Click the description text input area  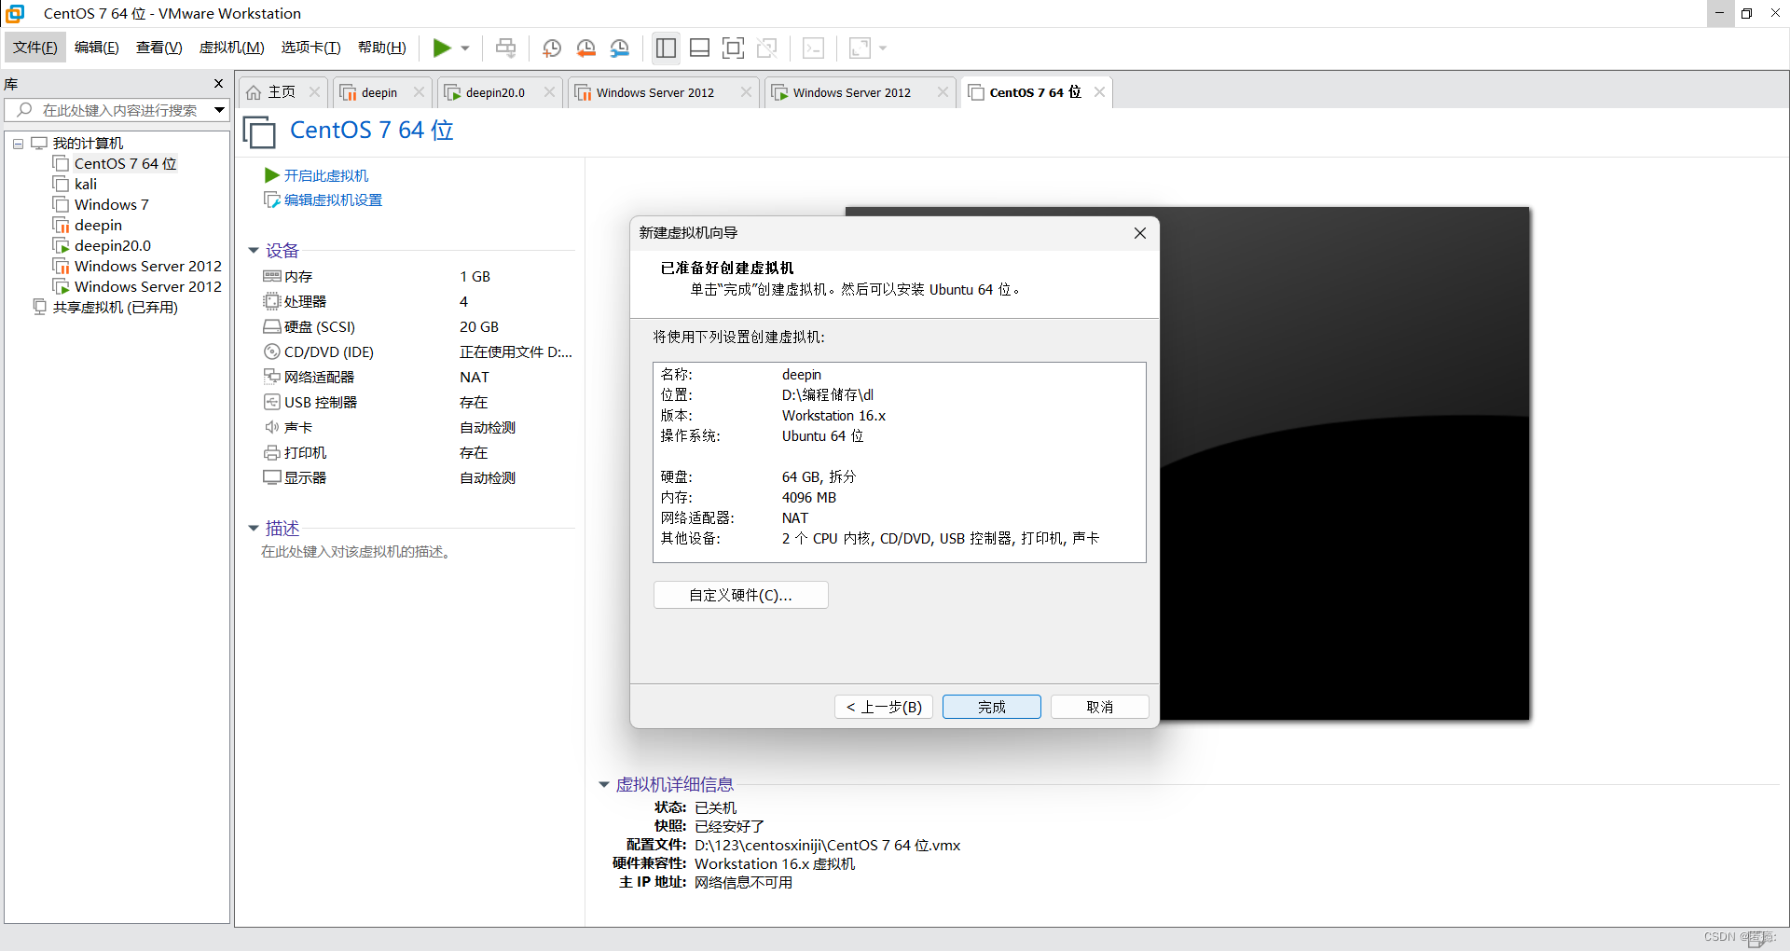[x=357, y=552]
